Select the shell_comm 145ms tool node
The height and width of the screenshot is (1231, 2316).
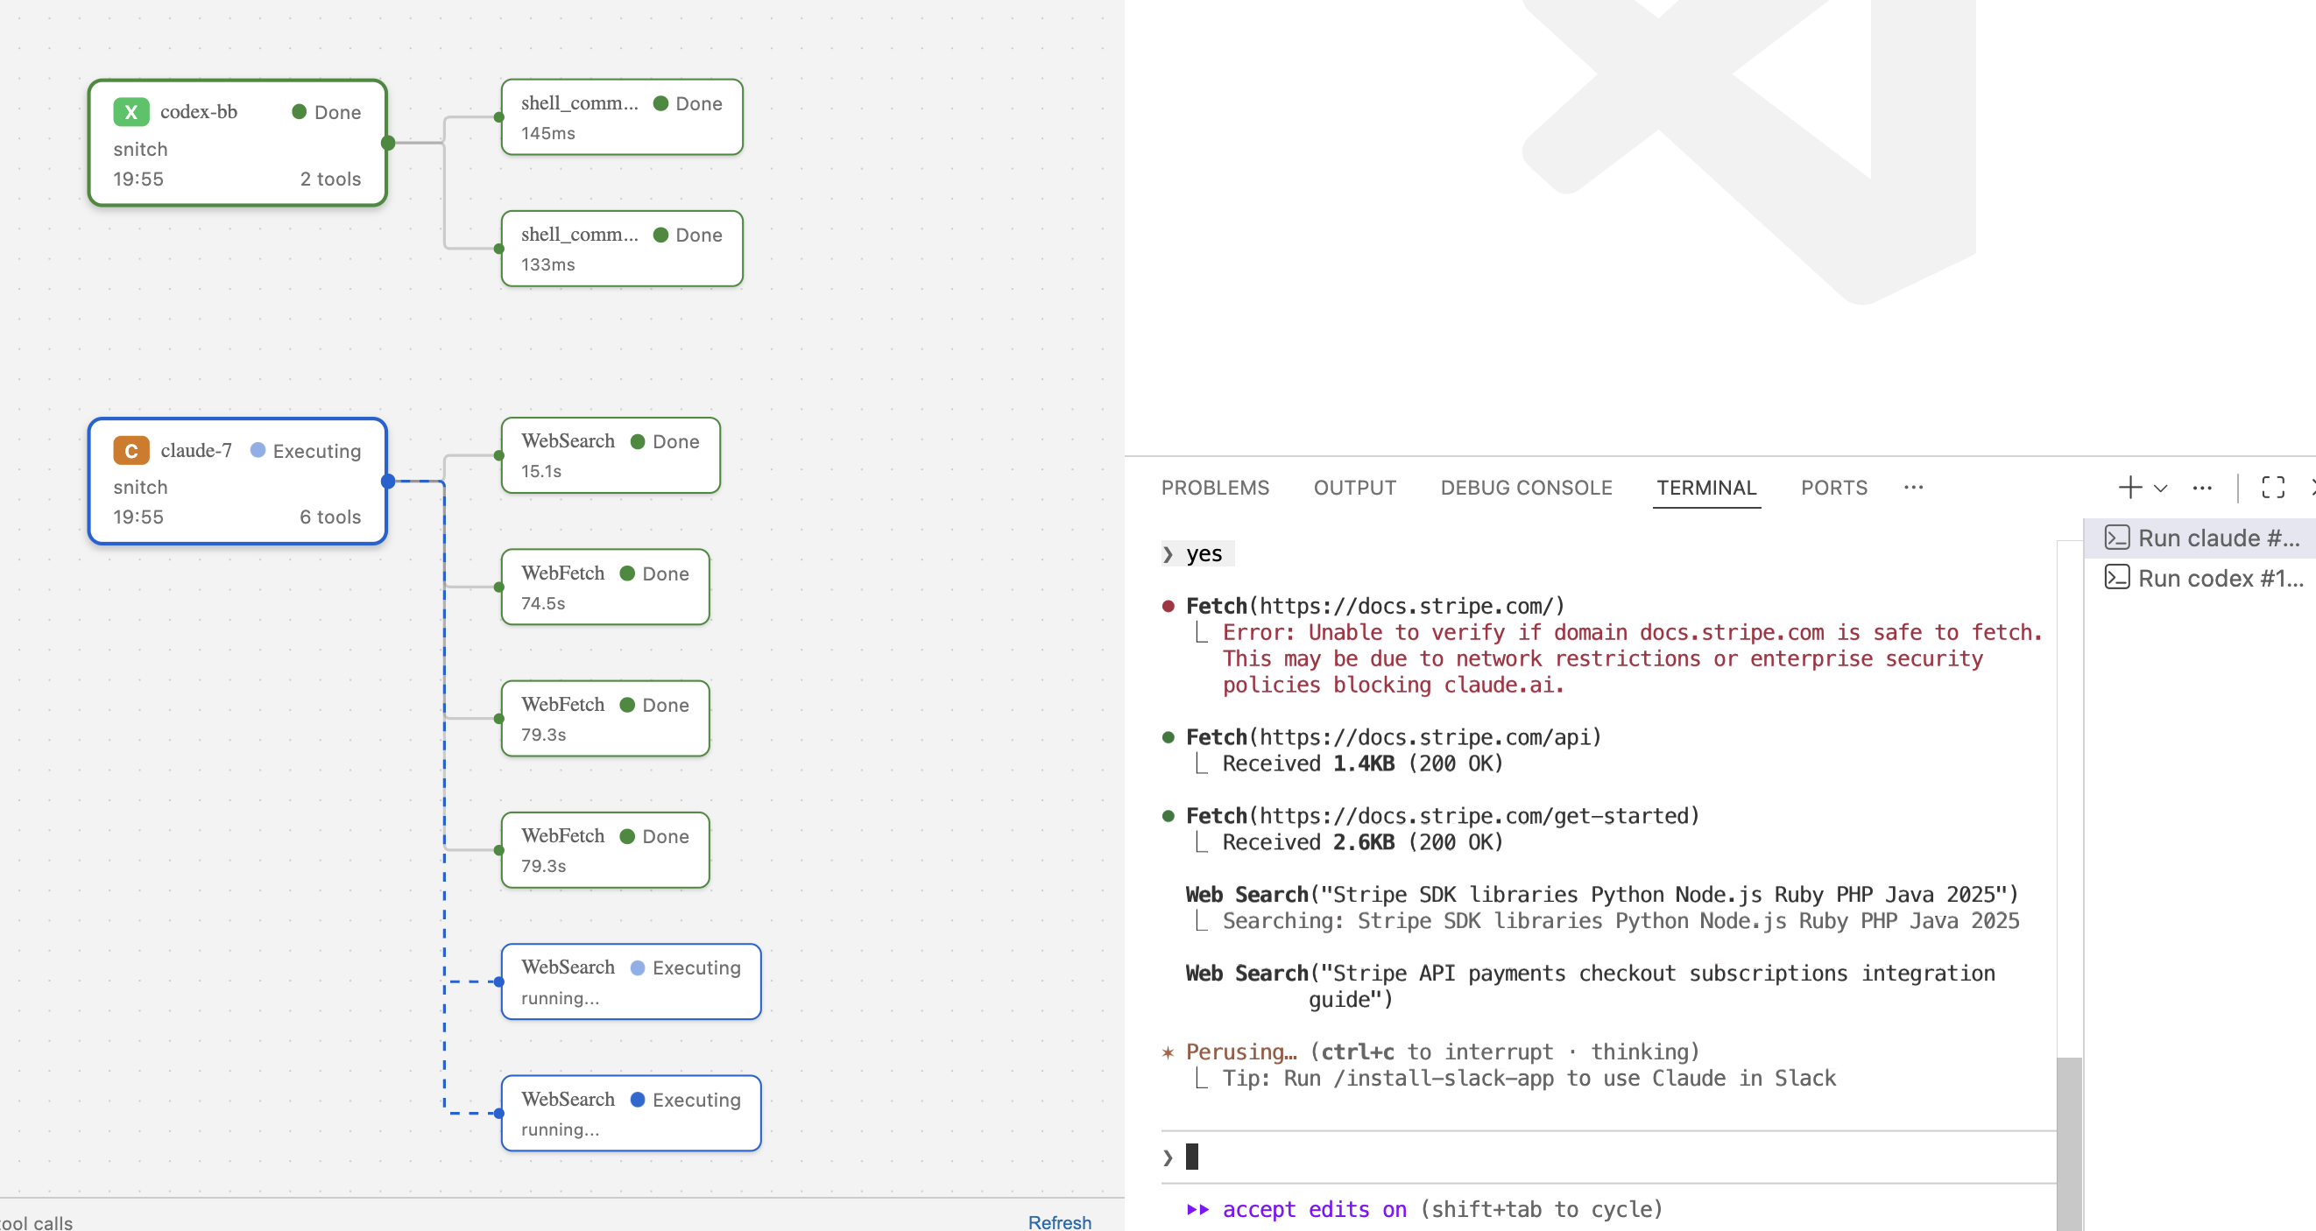click(621, 116)
